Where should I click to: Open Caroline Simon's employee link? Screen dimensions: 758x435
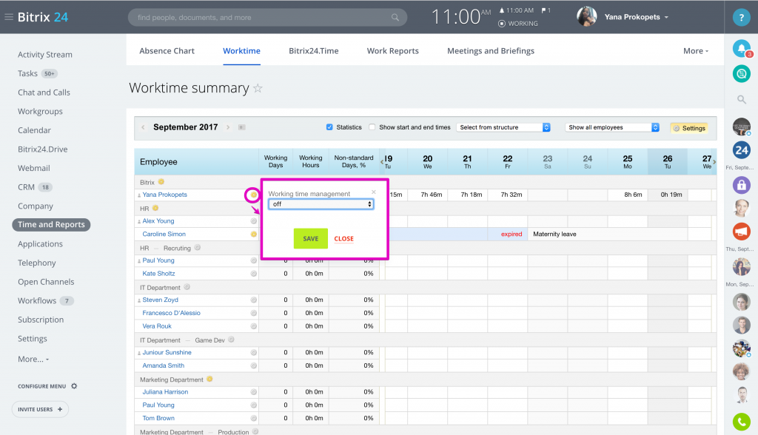pos(164,234)
